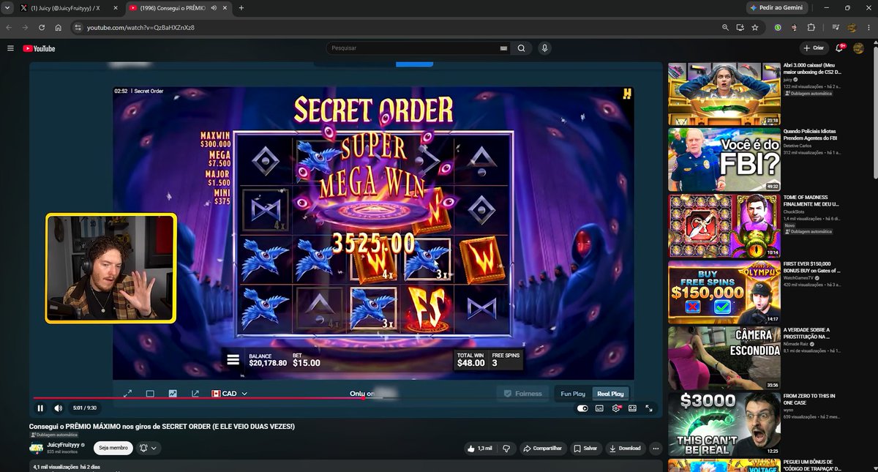Pause the video
The height and width of the screenshot is (472, 878).
point(40,408)
